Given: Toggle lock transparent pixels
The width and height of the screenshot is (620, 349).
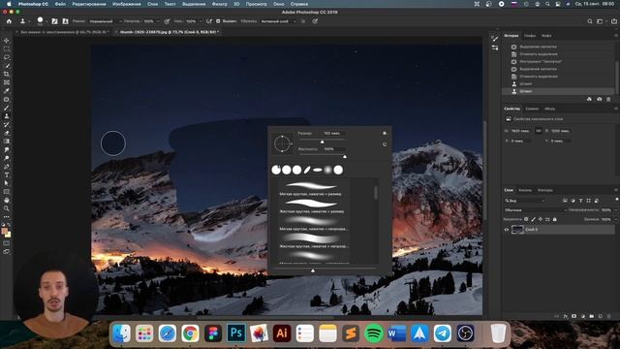Looking at the screenshot, I should 526,219.
